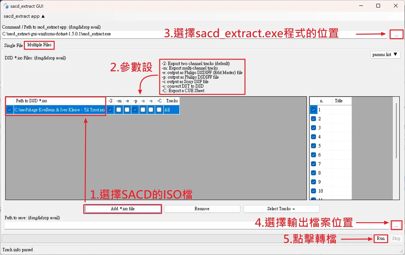This screenshot has width=405, height=255.
Task: Uncheck track 8 in the track list
Action: tap(314, 173)
